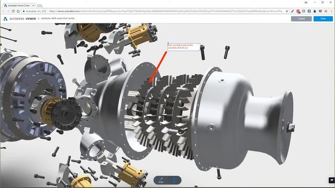The image size is (335, 188).
Task: Switch to the Autodesk Viewer tab
Action: 19,5
